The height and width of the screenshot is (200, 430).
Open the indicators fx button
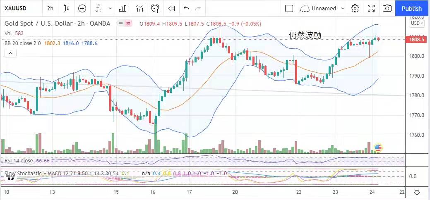[x=98, y=8]
